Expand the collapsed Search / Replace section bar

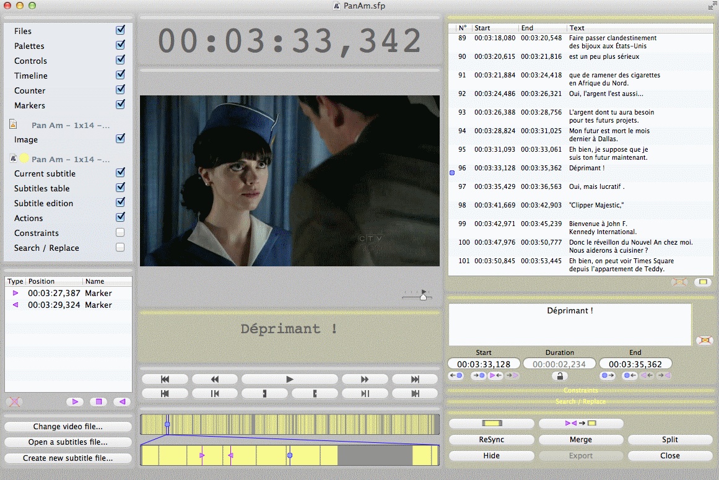point(580,401)
